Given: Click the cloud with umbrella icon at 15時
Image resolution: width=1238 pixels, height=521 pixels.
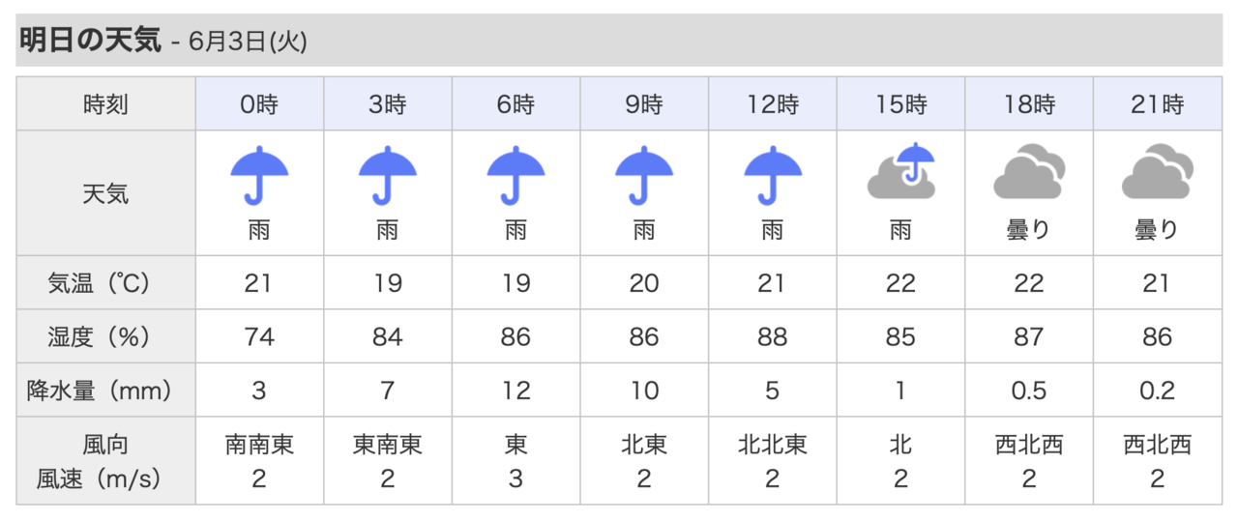Looking at the screenshot, I should click(x=901, y=171).
